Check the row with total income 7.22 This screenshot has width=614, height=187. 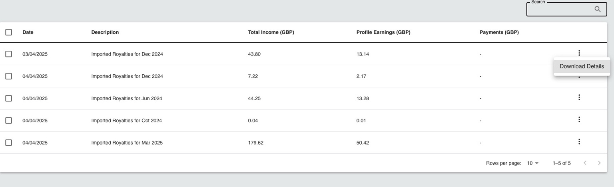point(8,76)
